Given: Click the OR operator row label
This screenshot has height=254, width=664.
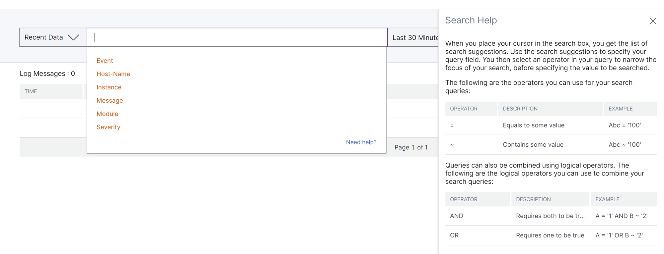Looking at the screenshot, I should pyautogui.click(x=454, y=235).
